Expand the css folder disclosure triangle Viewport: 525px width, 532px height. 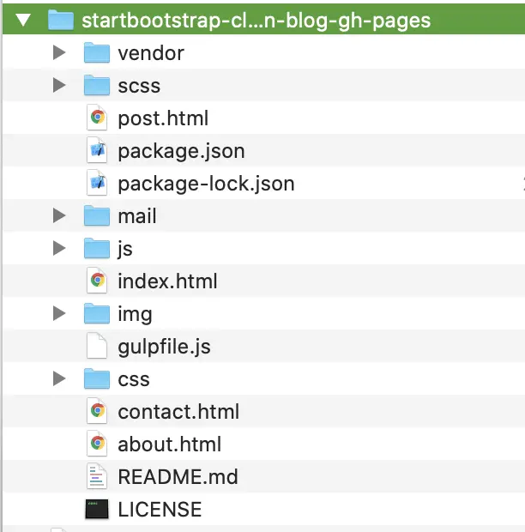tap(58, 378)
